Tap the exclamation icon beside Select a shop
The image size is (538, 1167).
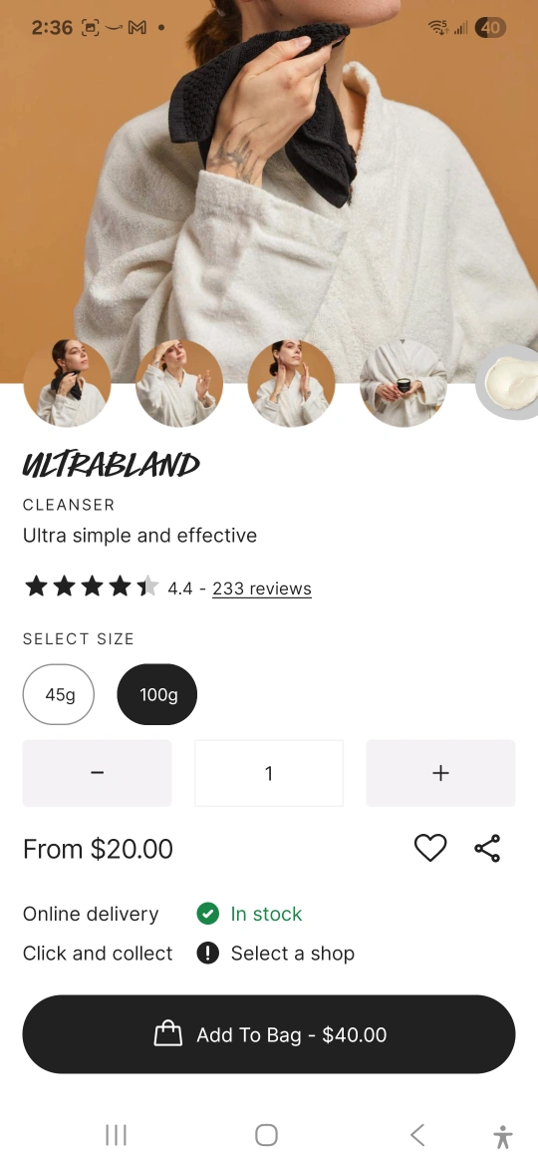[208, 953]
